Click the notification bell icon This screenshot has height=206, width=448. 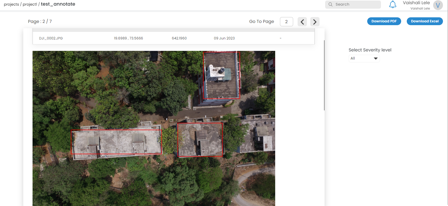(392, 4)
